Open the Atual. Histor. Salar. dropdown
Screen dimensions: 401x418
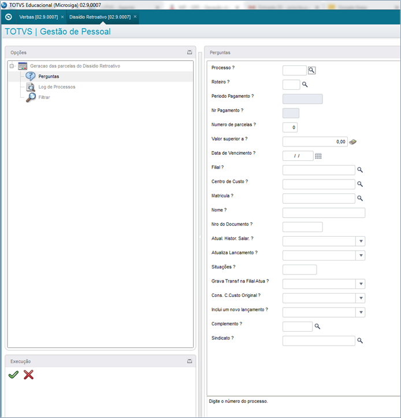click(361, 241)
